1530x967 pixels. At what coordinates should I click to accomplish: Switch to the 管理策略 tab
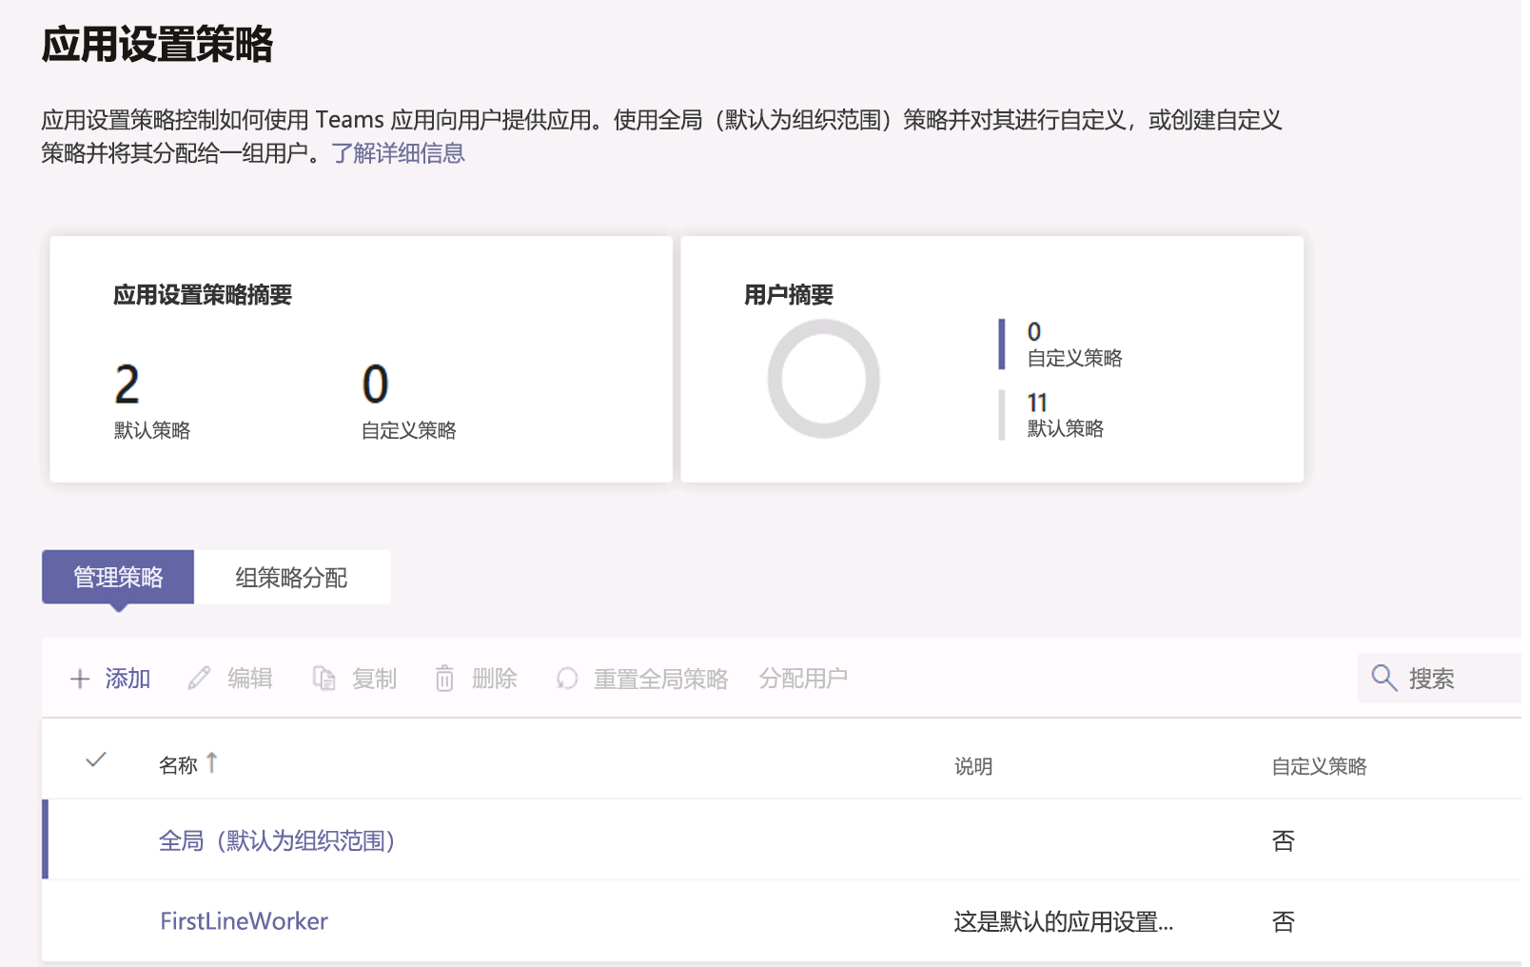coord(118,577)
